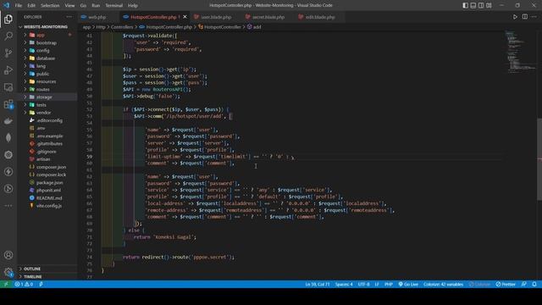Open the Selection menu

click(50, 6)
